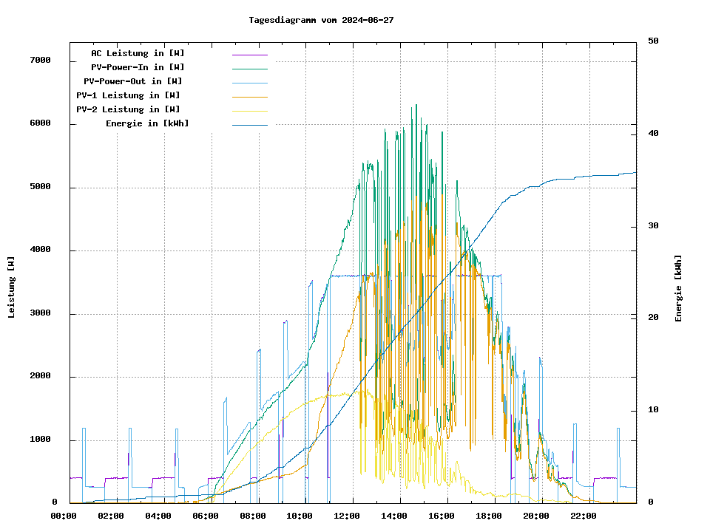Click the 7000 value on the power axis

40,61
